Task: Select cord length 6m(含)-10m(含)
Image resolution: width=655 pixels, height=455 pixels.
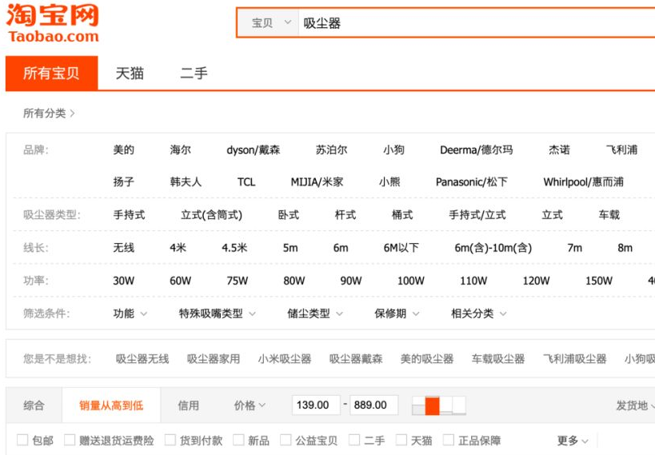Action: point(493,248)
